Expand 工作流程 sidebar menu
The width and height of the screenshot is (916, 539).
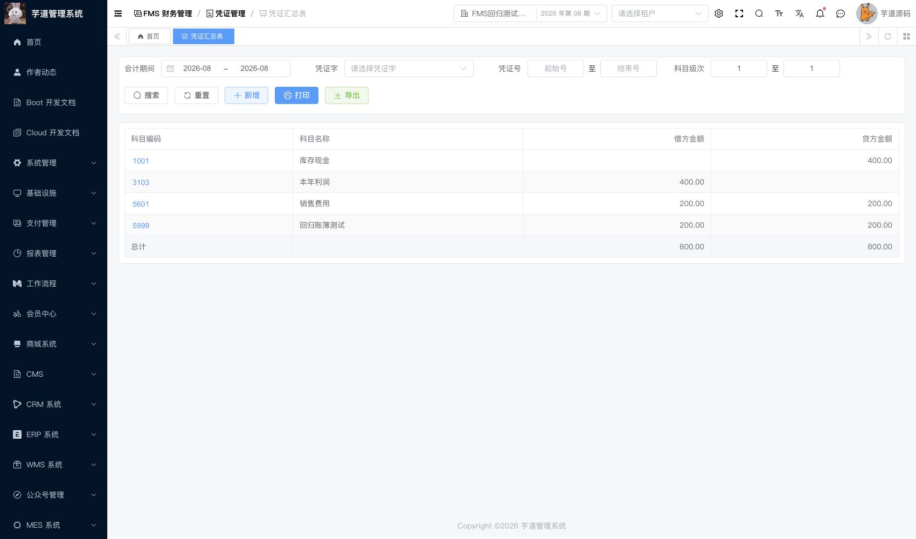click(53, 284)
